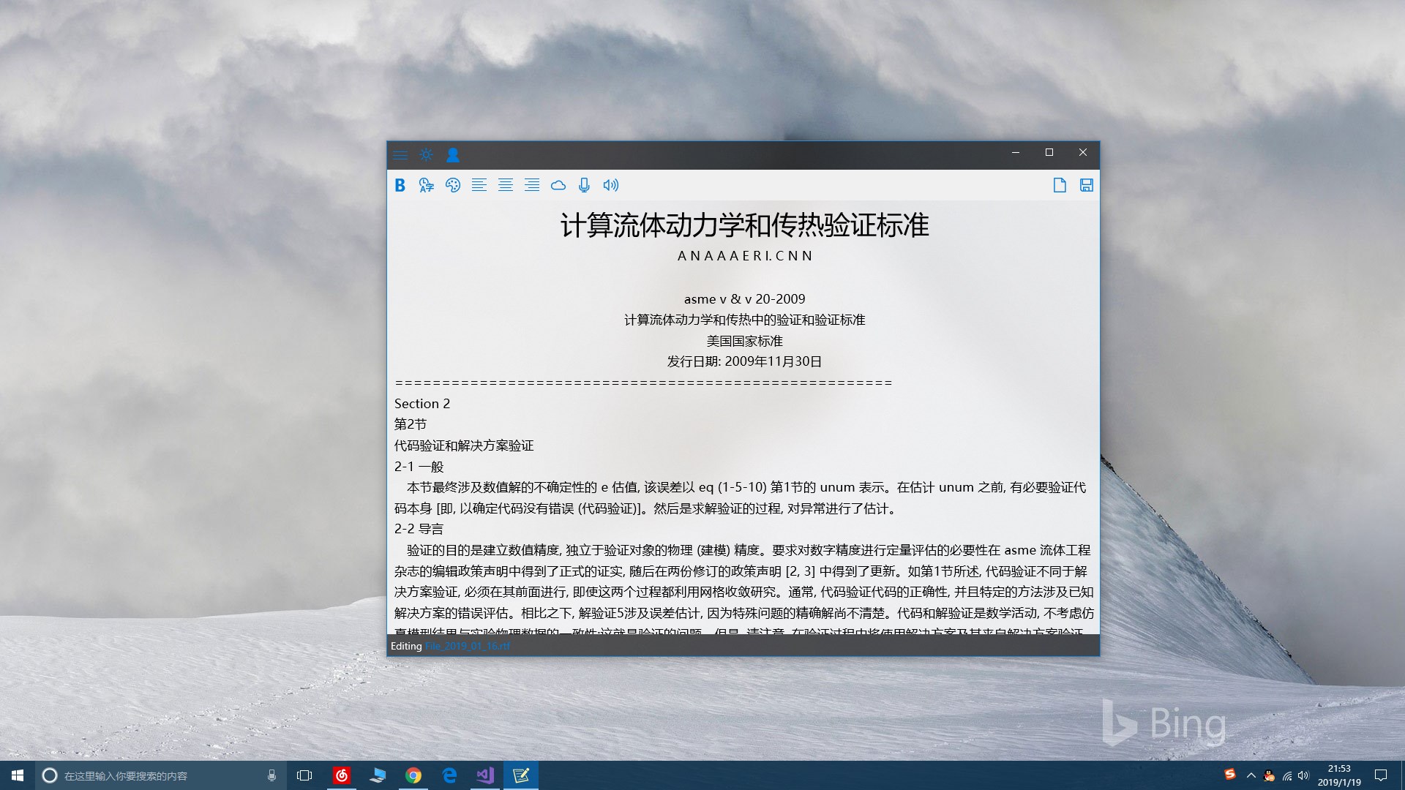Screen dimensions: 1405x790
Task: Open the Windows Start menu
Action: 18,775
